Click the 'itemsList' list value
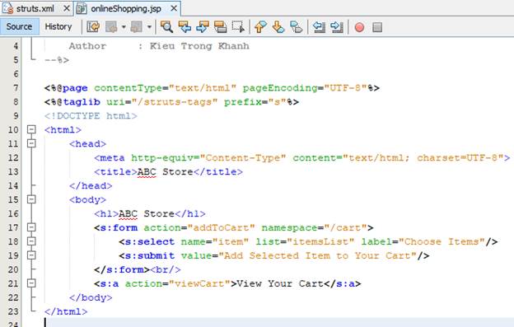 click(x=320, y=242)
